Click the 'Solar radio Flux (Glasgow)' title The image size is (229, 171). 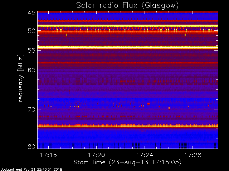[x=127, y=6]
